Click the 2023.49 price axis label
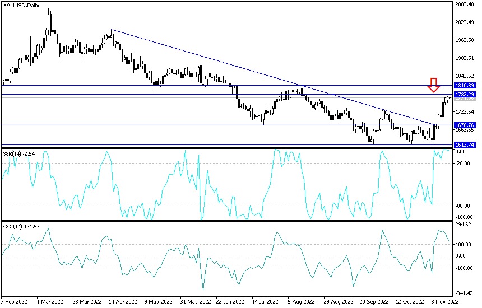482x308 pixels. (465, 22)
